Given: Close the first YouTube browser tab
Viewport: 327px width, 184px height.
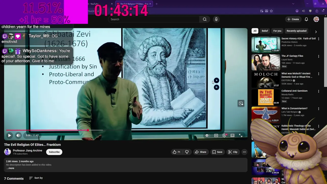Looking at the screenshot, I should [112, 4].
